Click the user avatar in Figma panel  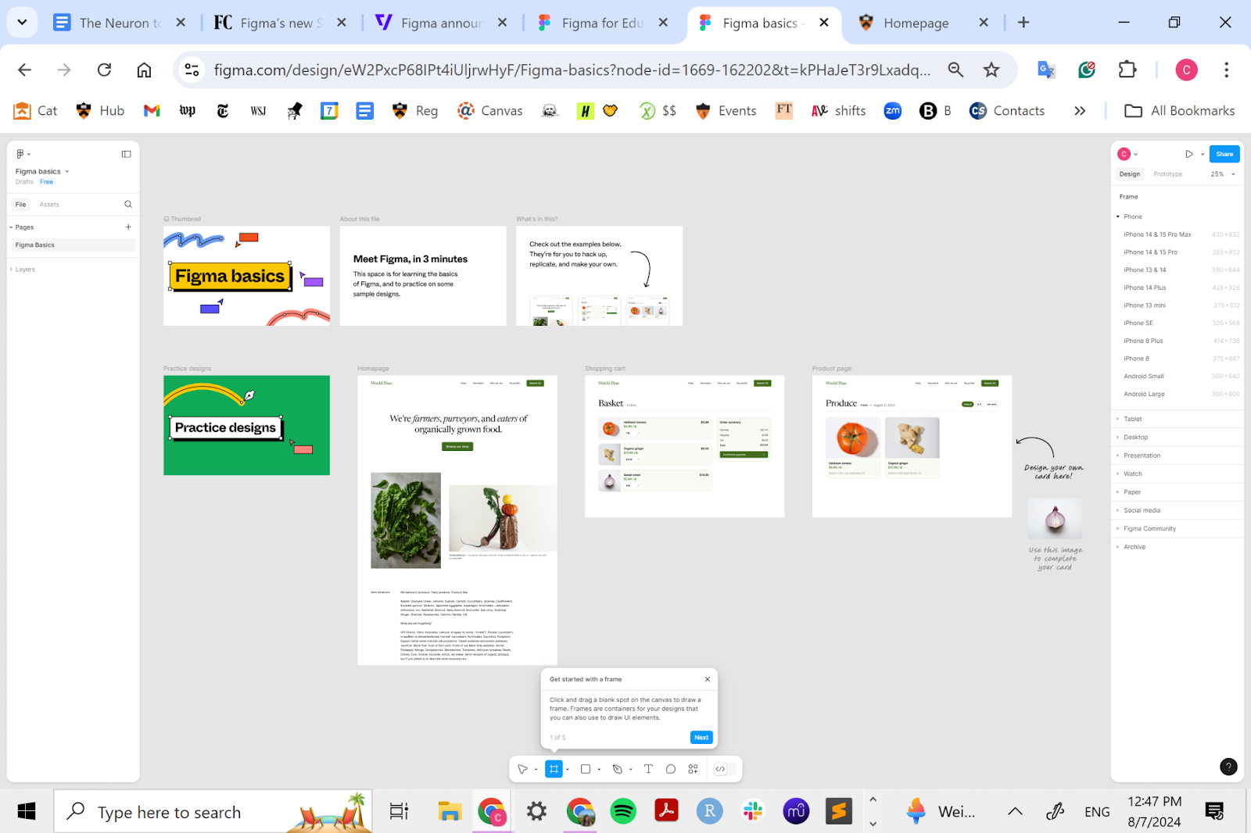1124,154
